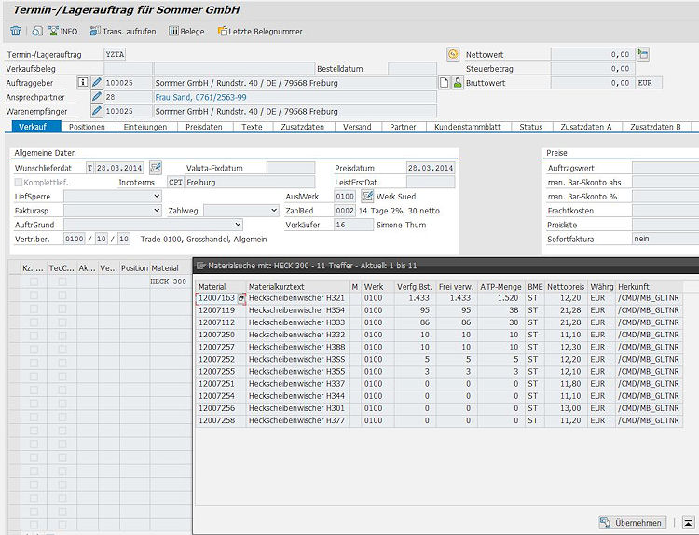Image resolution: width=699 pixels, height=535 pixels.
Task: Click Termin-/Lagerauftrag YZTA field
Action: click(x=115, y=54)
